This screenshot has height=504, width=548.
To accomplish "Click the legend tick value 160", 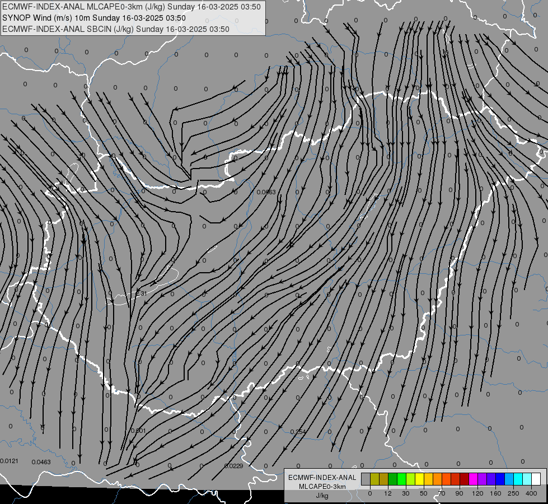I will [x=495, y=493].
